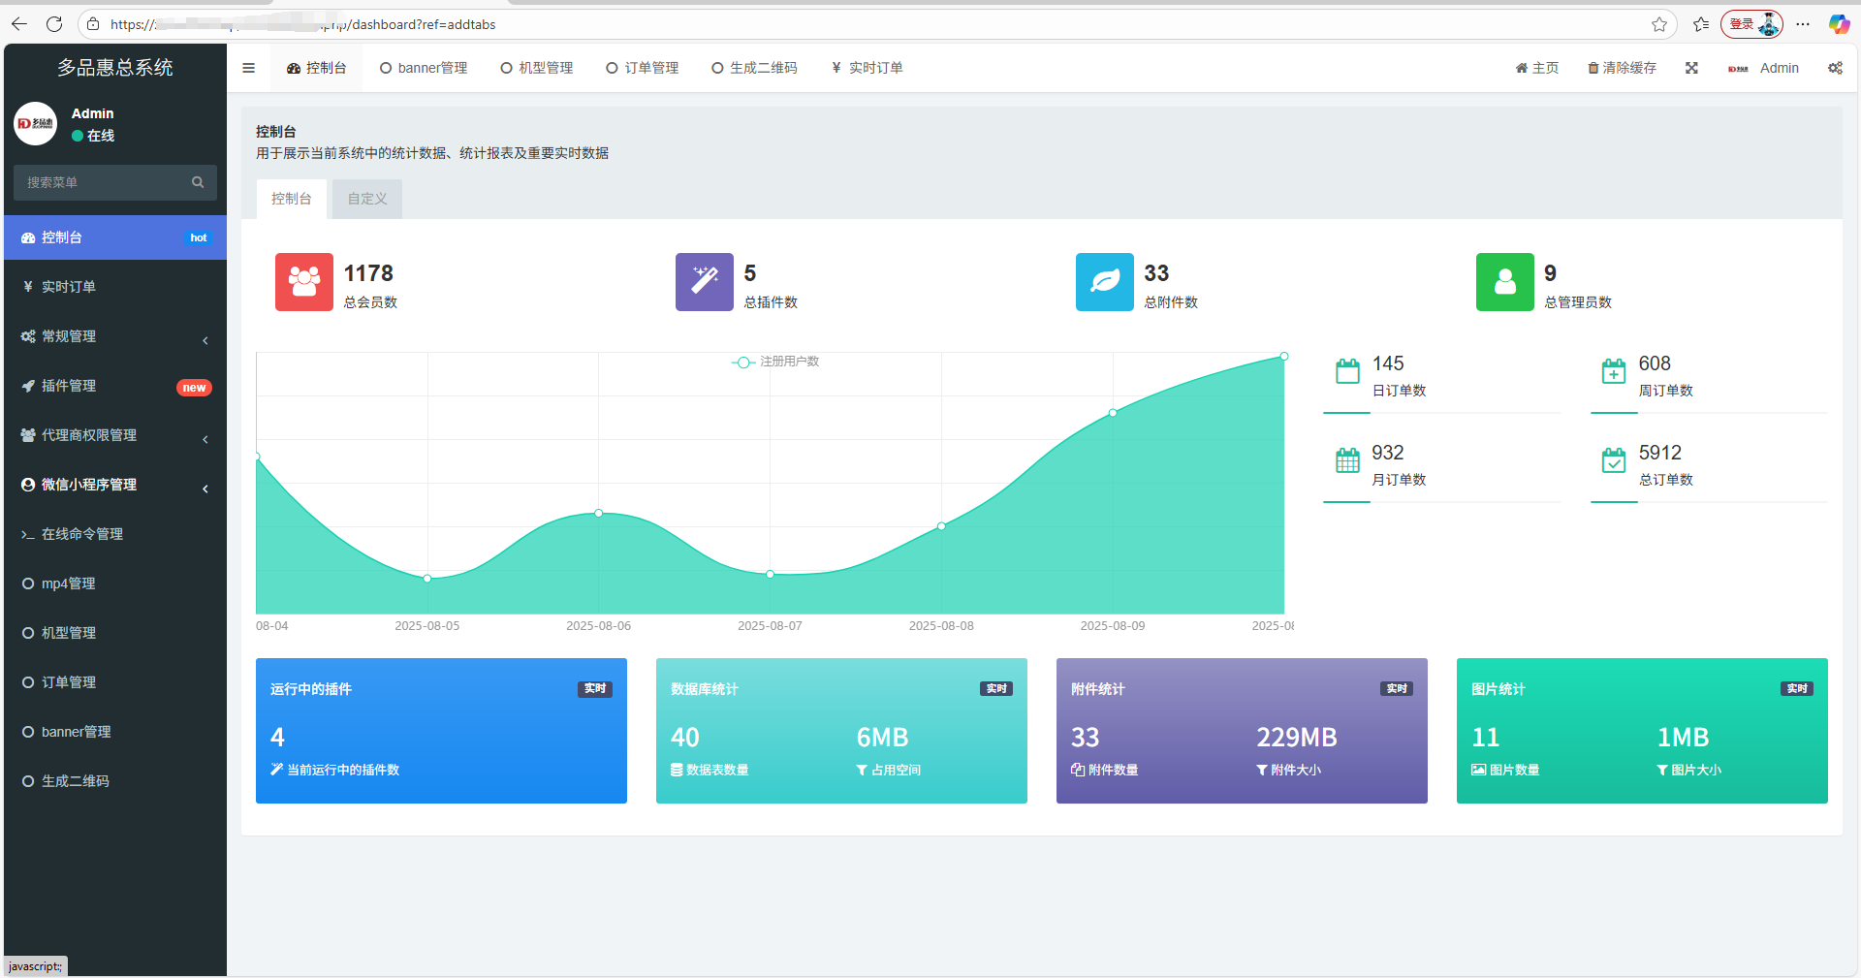Viewport: 1861px width, 978px height.
Task: Click the red 总会员数 members icon
Action: (303, 282)
